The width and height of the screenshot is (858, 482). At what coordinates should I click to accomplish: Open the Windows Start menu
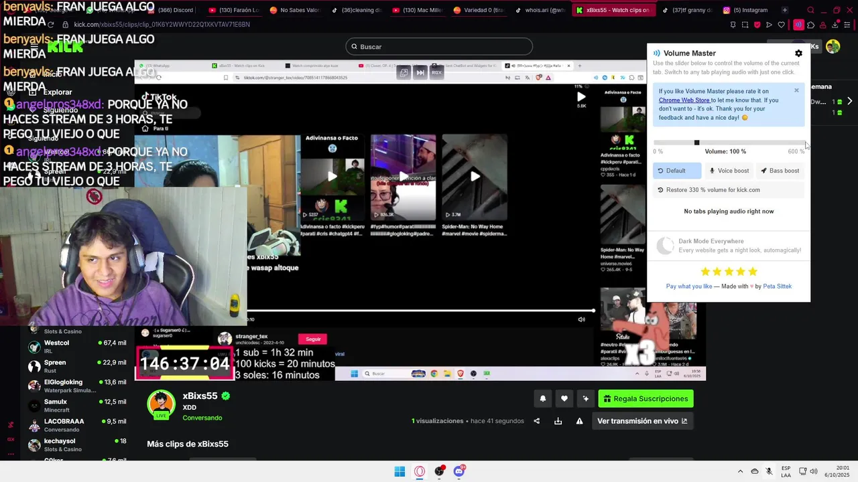click(x=400, y=471)
